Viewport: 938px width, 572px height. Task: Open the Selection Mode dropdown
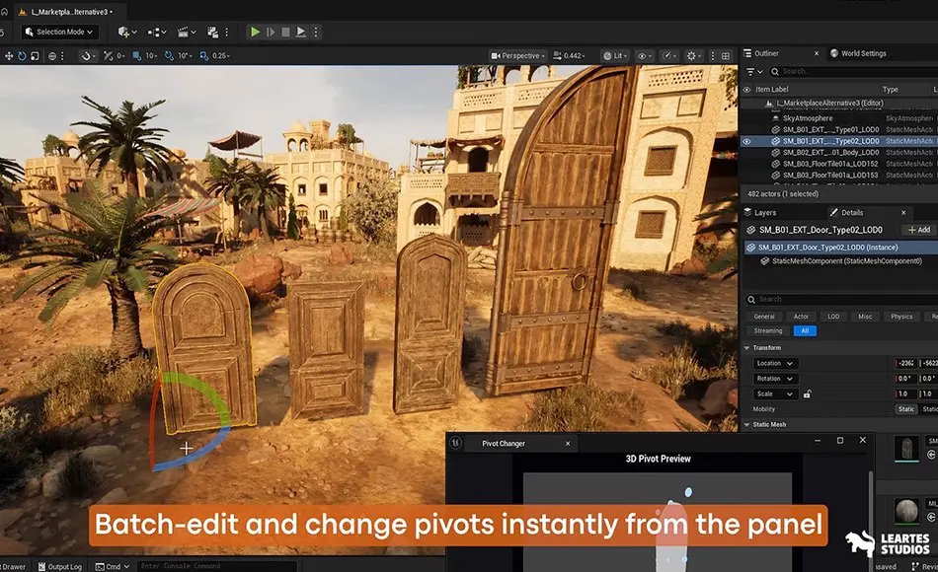pyautogui.click(x=59, y=32)
